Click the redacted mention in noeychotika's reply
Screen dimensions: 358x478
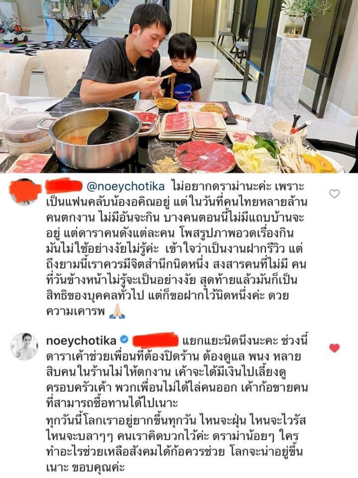click(x=156, y=340)
